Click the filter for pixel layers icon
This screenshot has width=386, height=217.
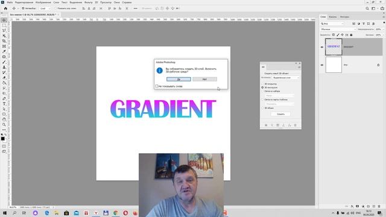pos(354,24)
